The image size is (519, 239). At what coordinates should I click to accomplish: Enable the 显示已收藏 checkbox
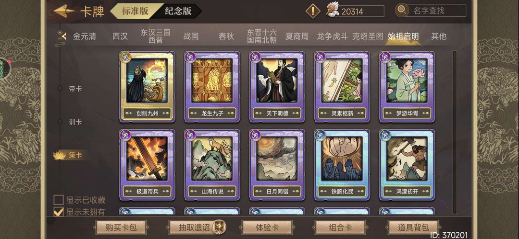coord(59,200)
